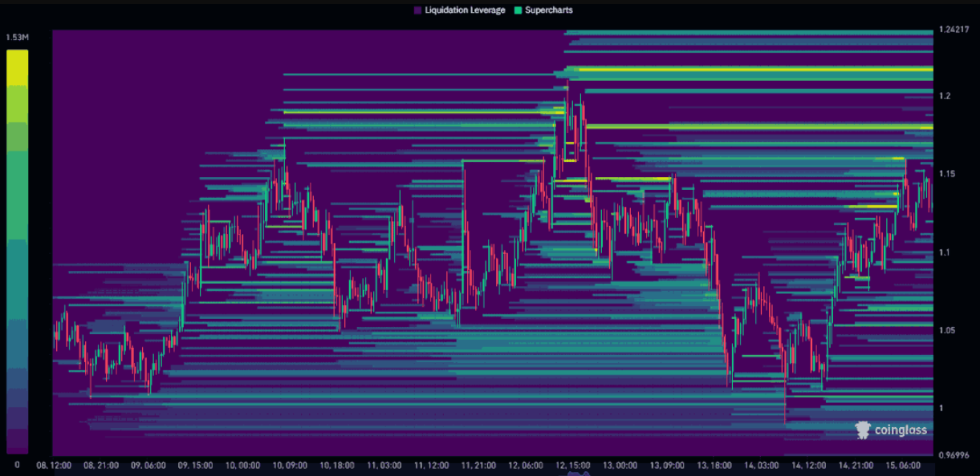Screen dimensions: 980x476
Task: Click the 1.53M maximum scale label
Action: (17, 38)
